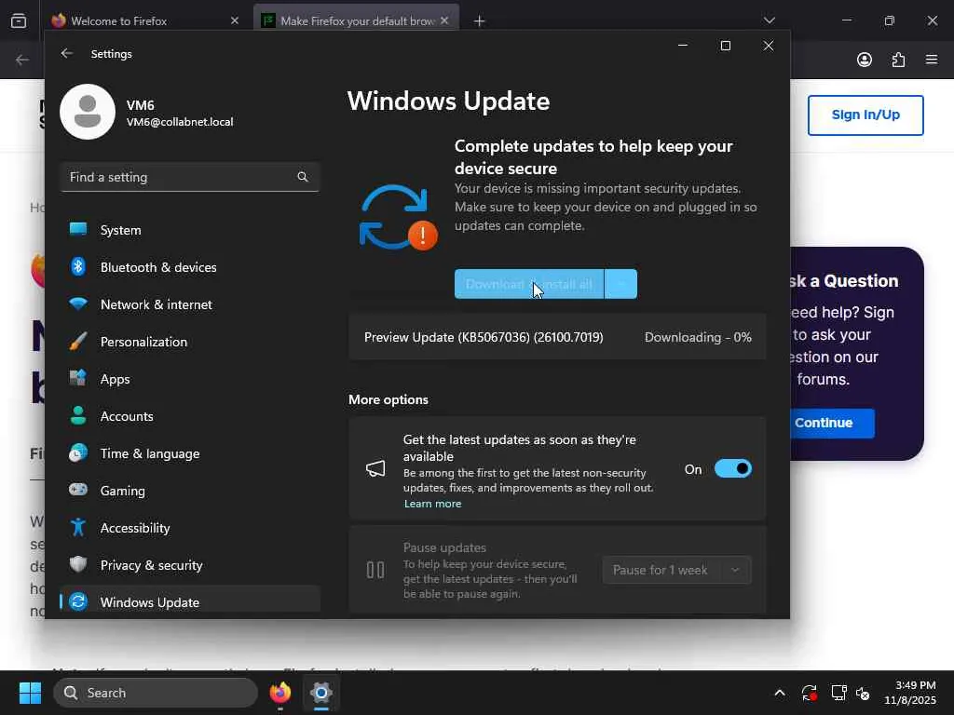The image size is (954, 715).
Task: Click the Find a setting search box
Action: tap(190, 177)
